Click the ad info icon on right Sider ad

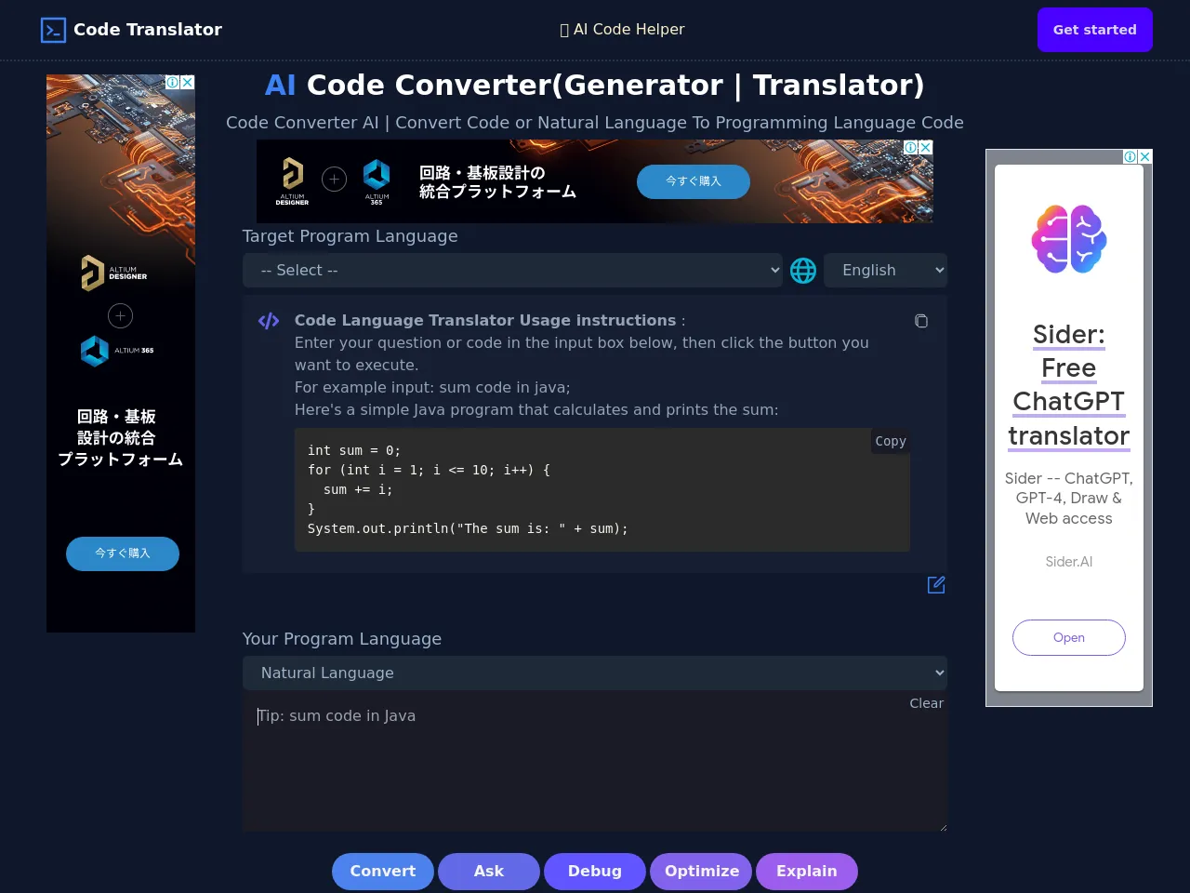tap(1130, 156)
